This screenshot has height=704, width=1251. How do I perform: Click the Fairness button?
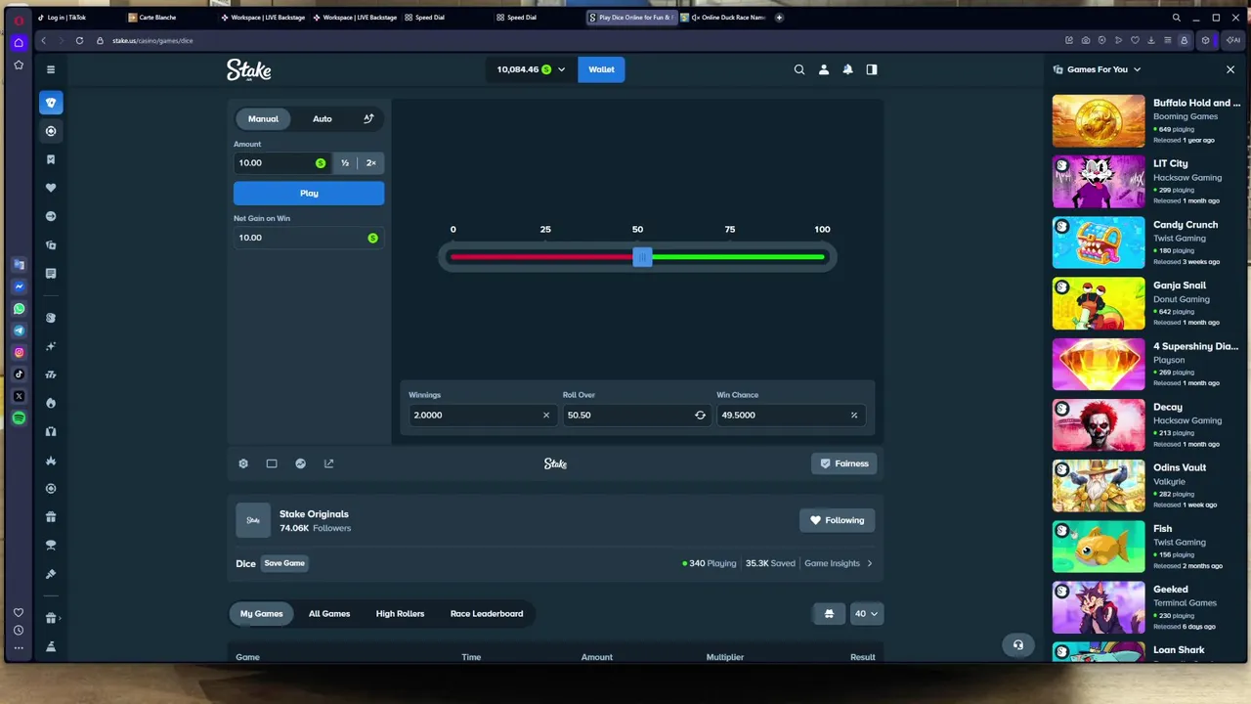pos(844,463)
